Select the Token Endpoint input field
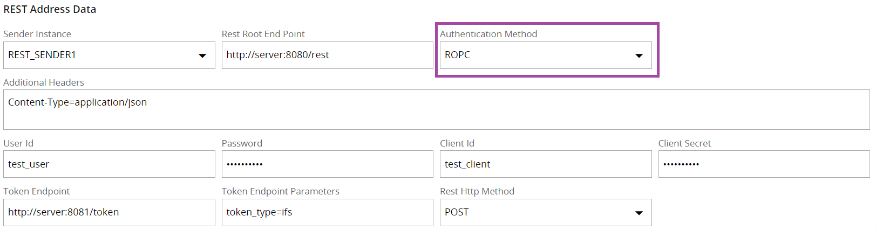Image resolution: width=876 pixels, height=230 pixels. click(x=109, y=212)
